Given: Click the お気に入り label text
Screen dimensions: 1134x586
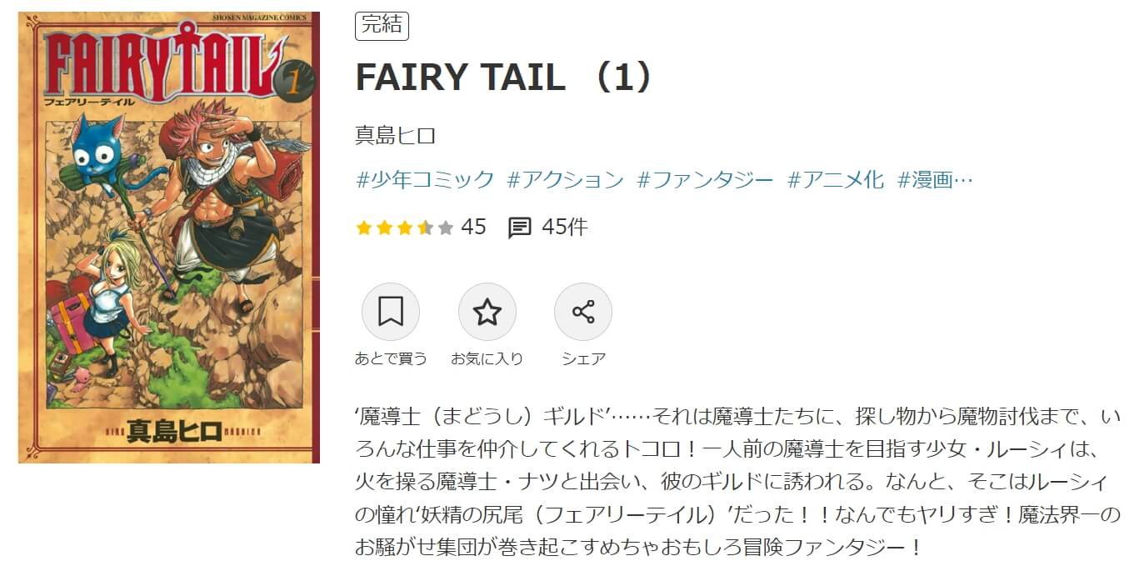Looking at the screenshot, I should tap(487, 358).
